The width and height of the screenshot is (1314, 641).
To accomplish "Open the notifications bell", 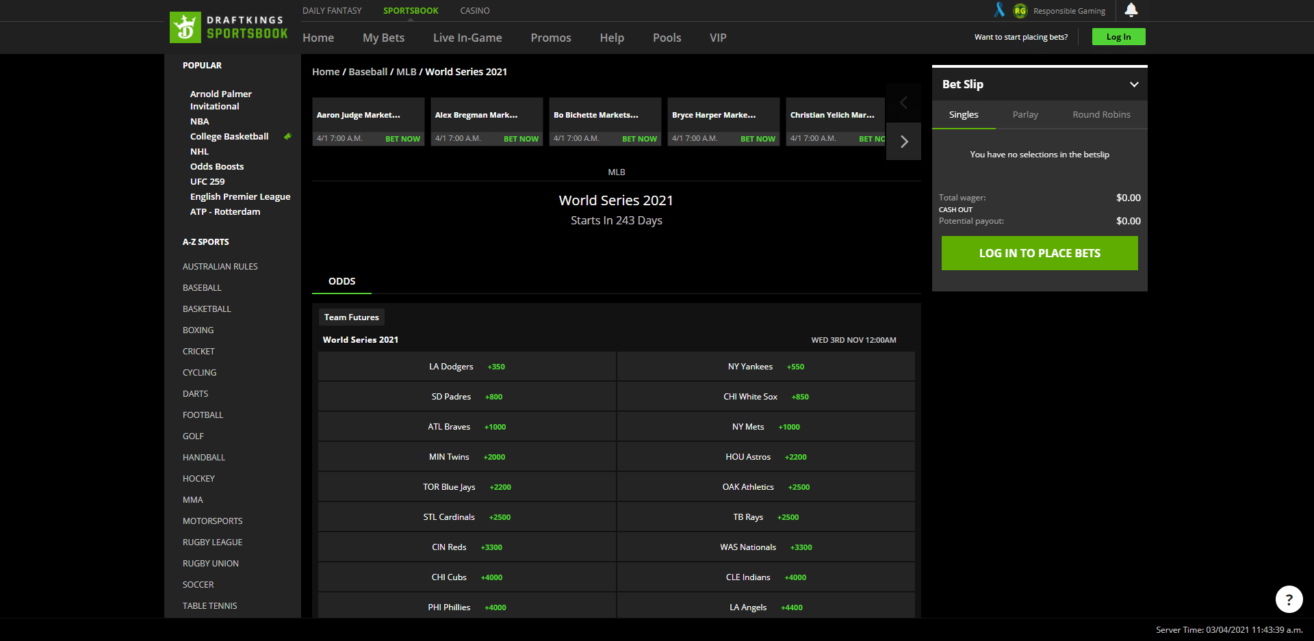I will [x=1130, y=10].
